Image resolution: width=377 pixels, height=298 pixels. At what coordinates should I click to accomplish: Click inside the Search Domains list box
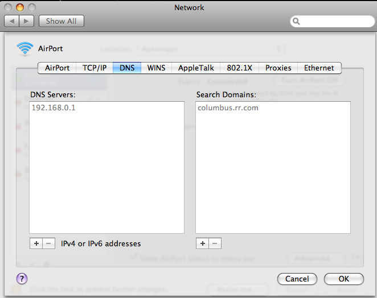click(x=273, y=167)
